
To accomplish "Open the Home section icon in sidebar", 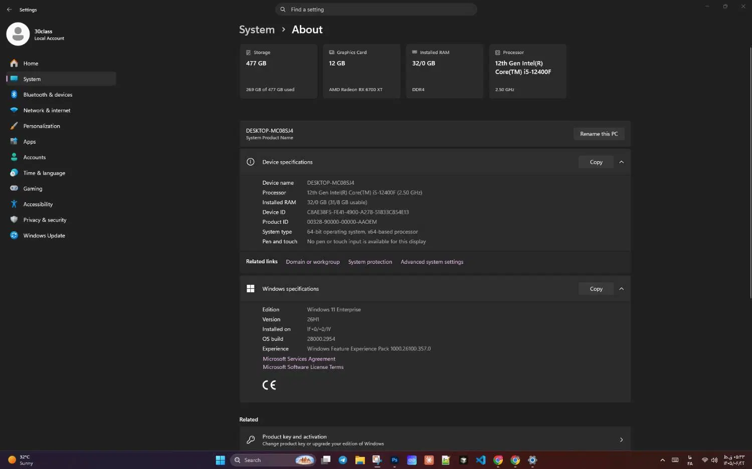I will tap(14, 64).
